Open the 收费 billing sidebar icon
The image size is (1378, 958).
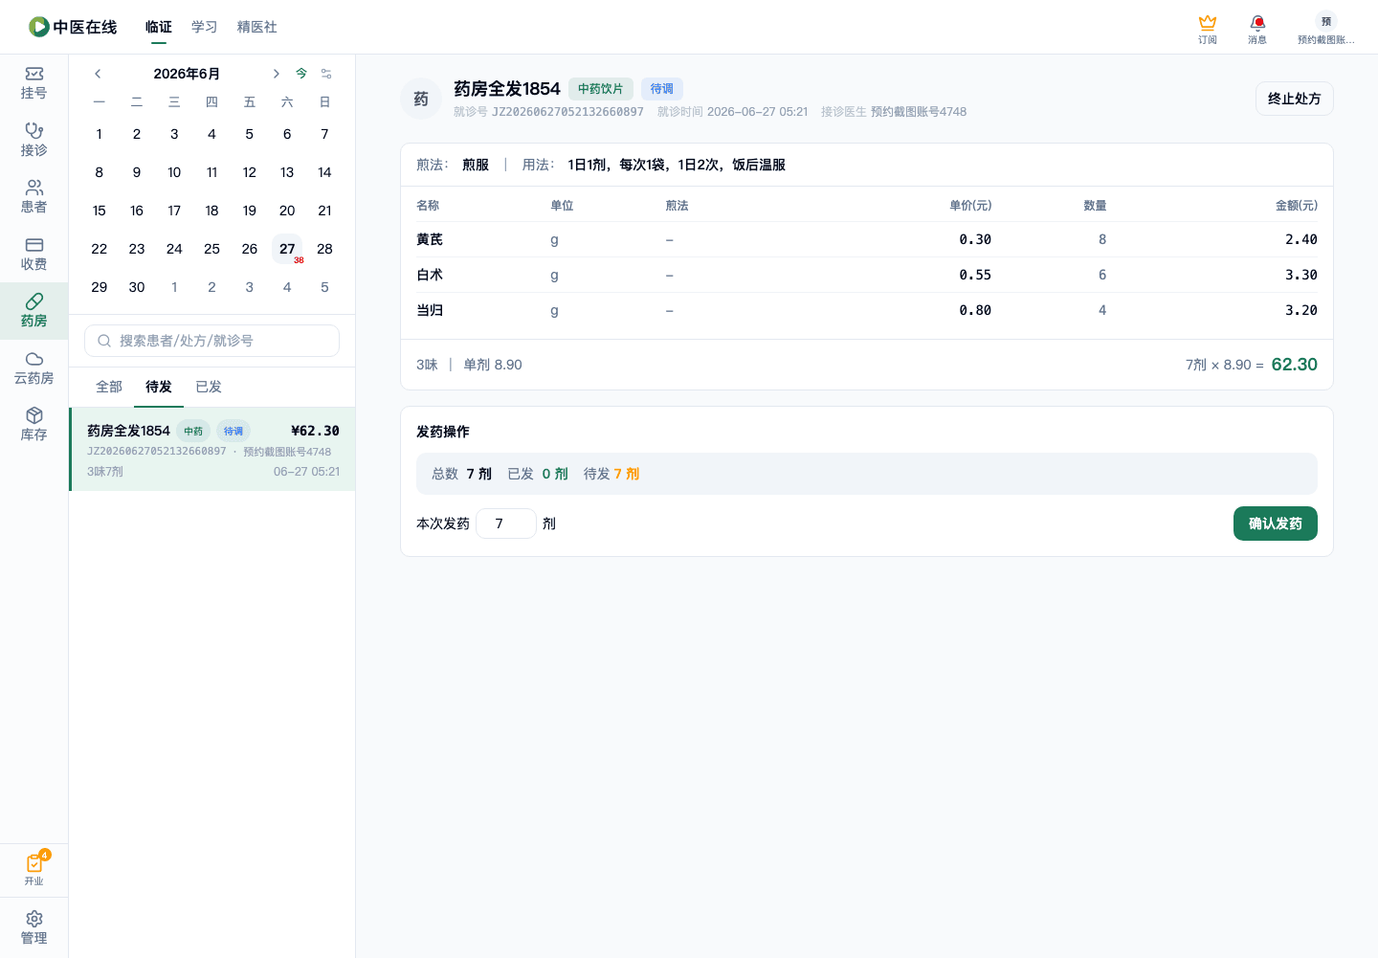[x=33, y=254]
